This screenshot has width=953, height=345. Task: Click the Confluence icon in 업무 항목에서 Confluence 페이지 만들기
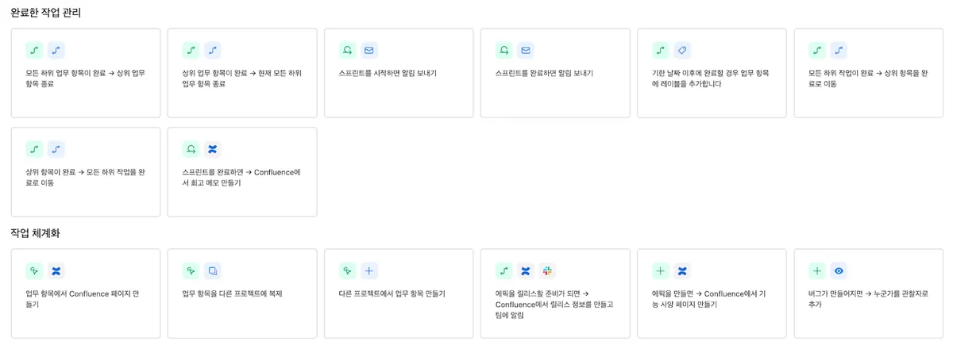click(56, 270)
